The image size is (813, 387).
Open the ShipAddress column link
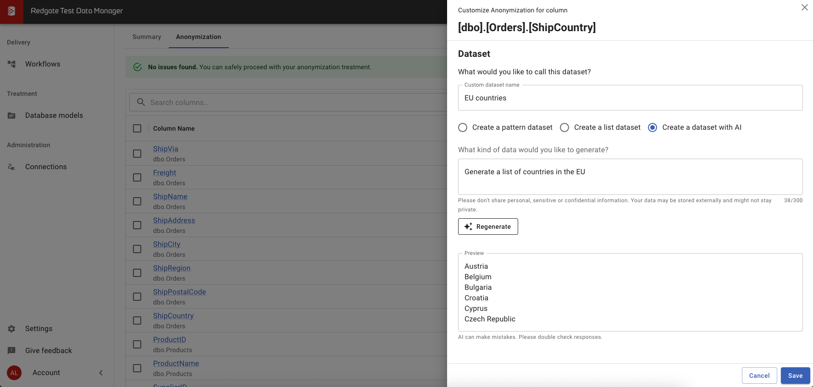pyautogui.click(x=174, y=221)
